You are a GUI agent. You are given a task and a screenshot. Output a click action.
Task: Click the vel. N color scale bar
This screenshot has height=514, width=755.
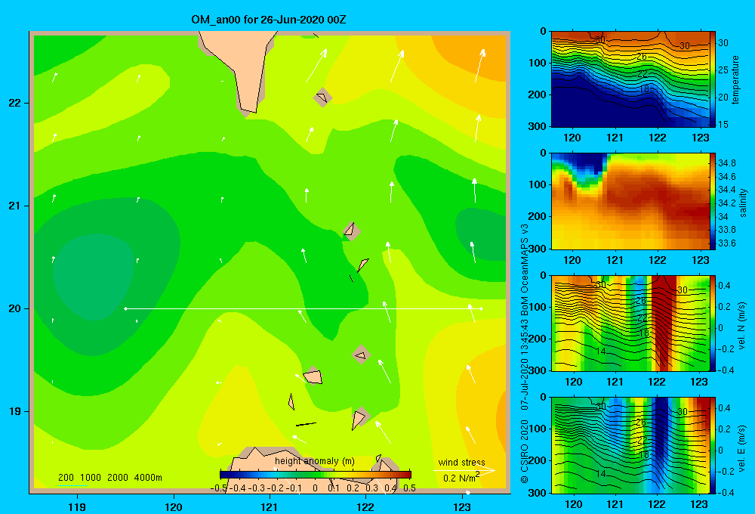pos(713,323)
